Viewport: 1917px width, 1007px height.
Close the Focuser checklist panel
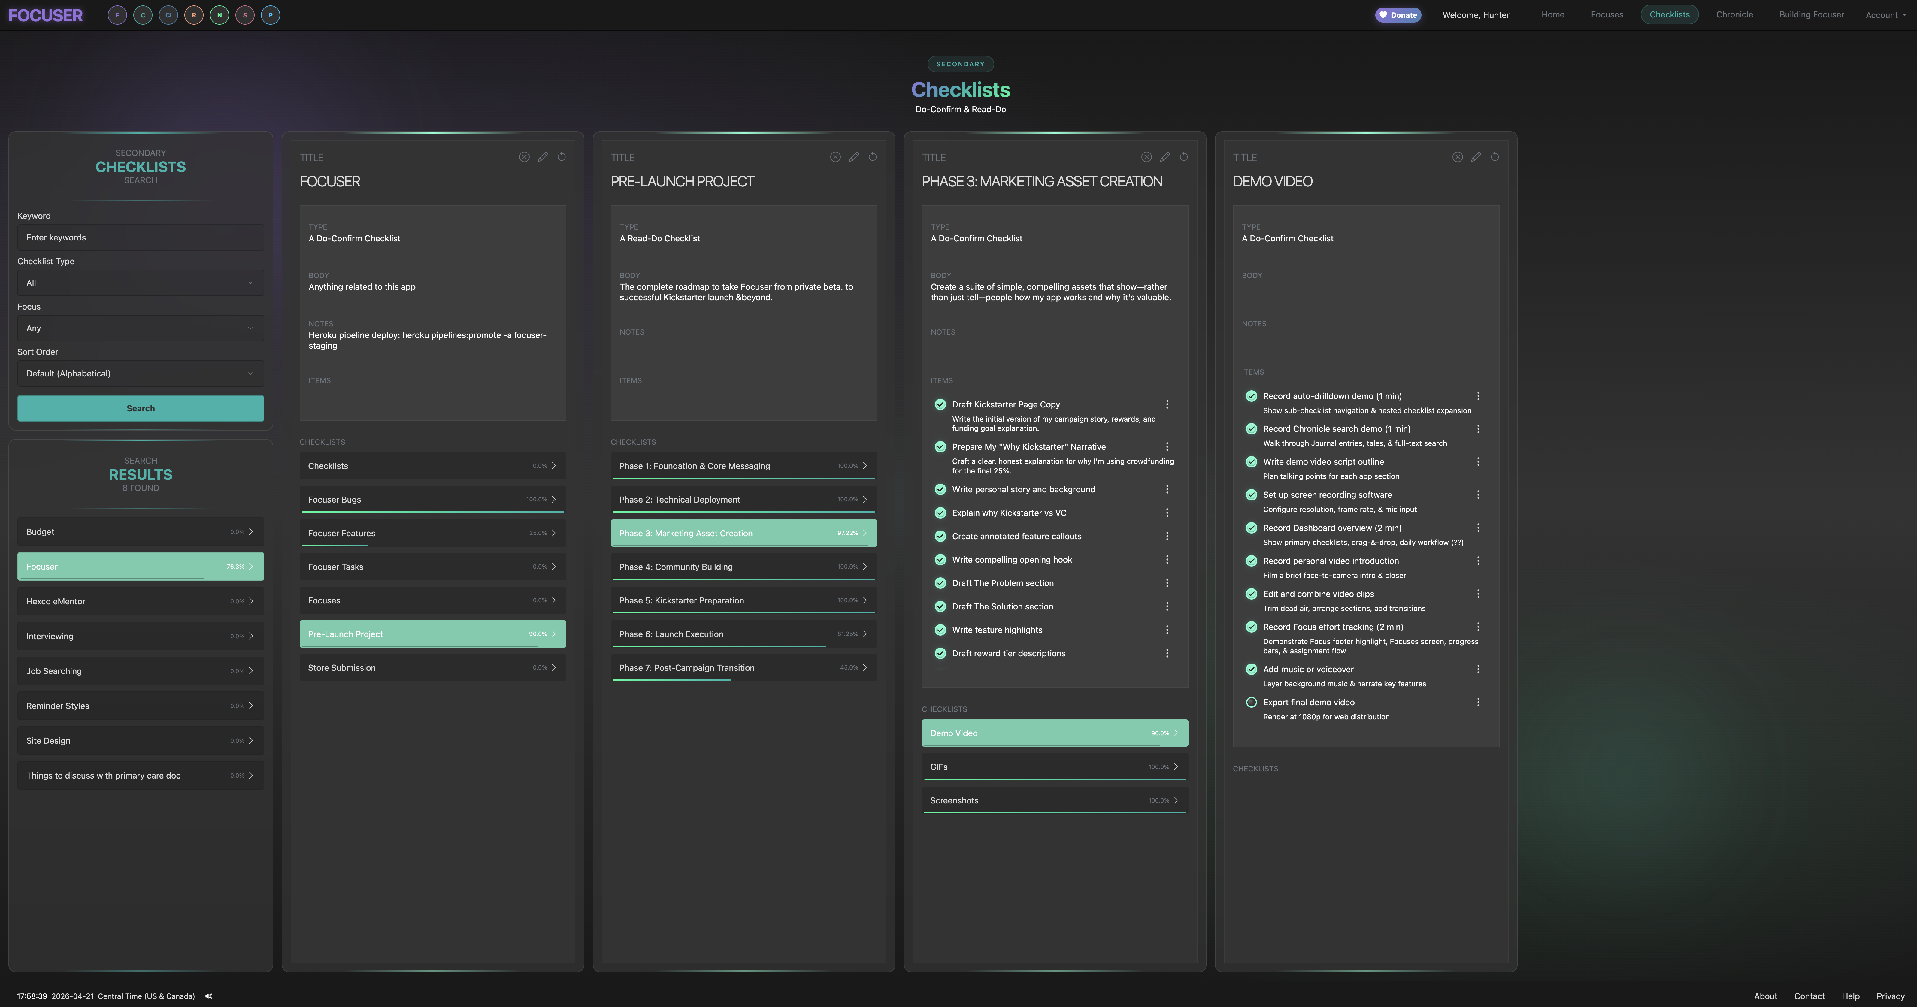click(x=525, y=157)
